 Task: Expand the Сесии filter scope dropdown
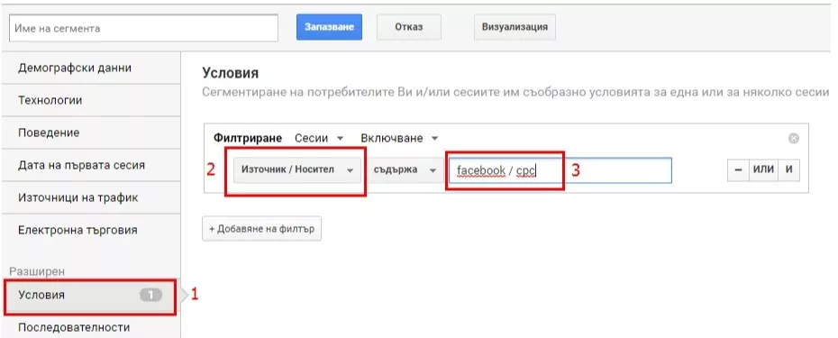[318, 138]
